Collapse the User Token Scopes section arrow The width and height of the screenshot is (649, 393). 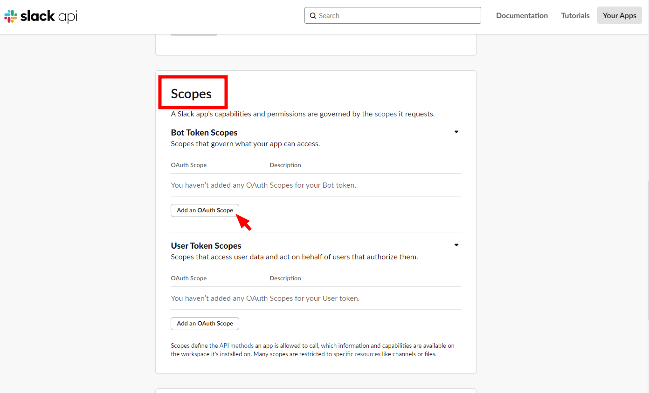coord(456,245)
